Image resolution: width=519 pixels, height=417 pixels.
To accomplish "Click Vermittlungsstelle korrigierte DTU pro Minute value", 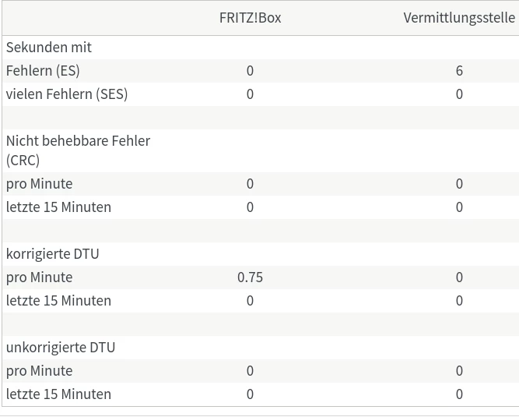I will click(459, 277).
